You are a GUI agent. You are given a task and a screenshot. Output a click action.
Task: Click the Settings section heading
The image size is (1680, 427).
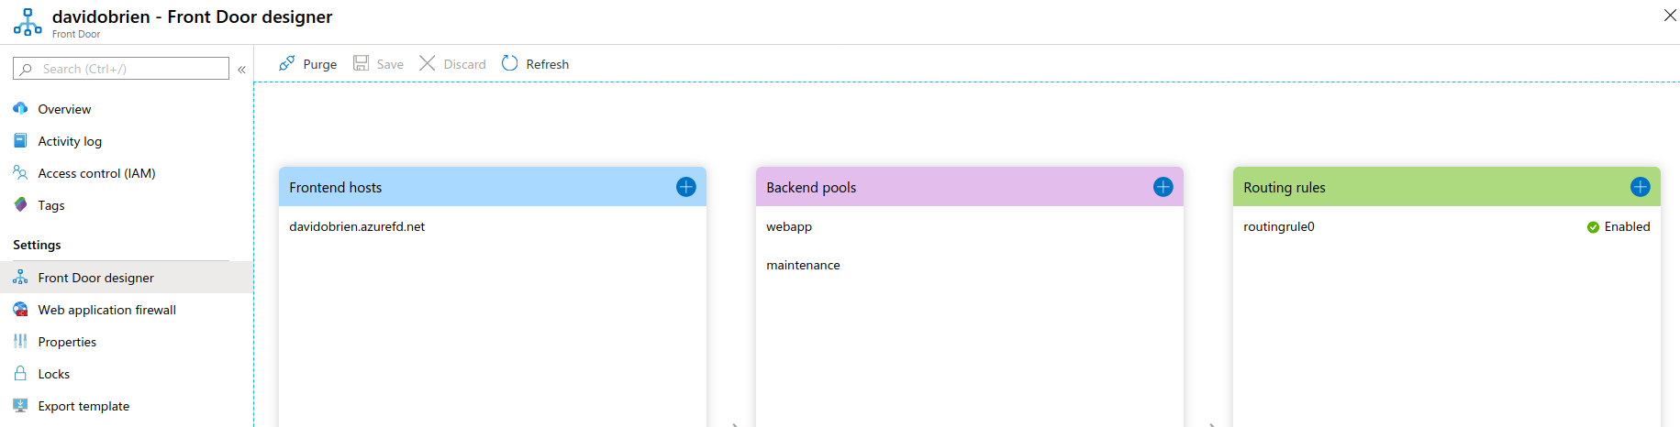37,245
